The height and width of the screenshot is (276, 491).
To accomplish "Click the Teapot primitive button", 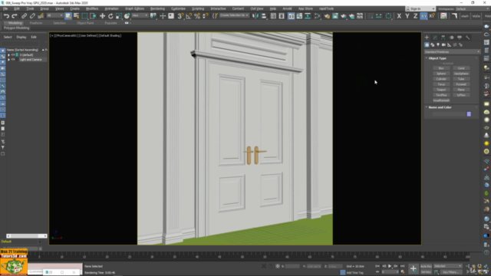I will click(441, 90).
